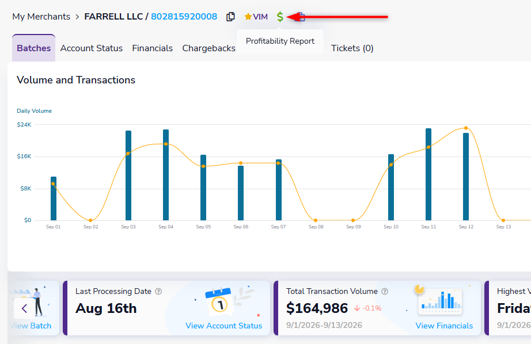Image resolution: width=531 pixels, height=344 pixels.
Task: Copy merchant ID using the clipboard icon
Action: tap(230, 17)
